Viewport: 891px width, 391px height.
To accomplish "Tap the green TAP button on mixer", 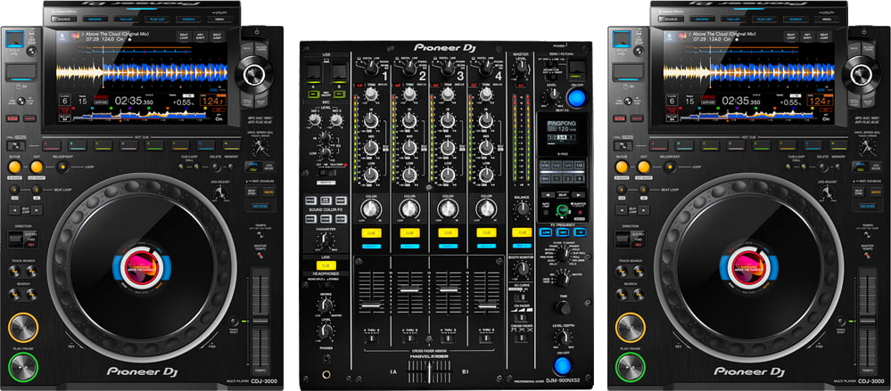I will click(x=563, y=208).
